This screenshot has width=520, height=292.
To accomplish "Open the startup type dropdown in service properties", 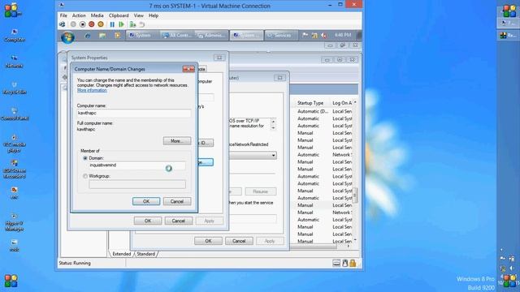I will click(x=273, y=155).
